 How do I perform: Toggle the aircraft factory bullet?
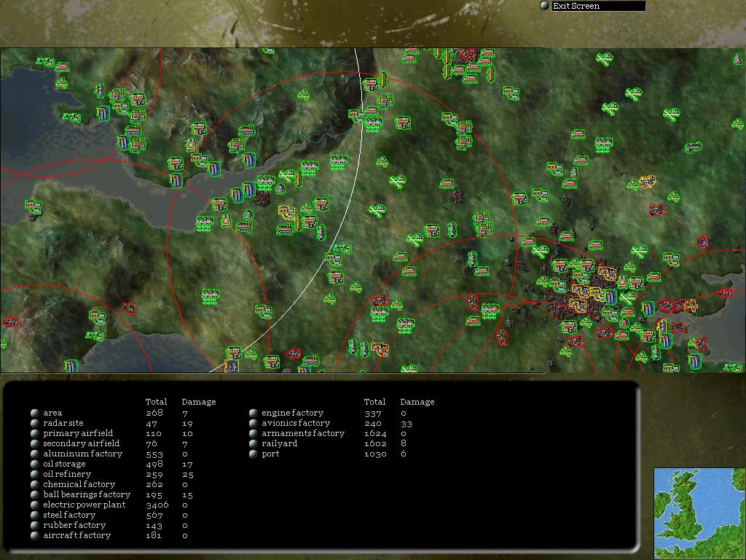coord(35,536)
